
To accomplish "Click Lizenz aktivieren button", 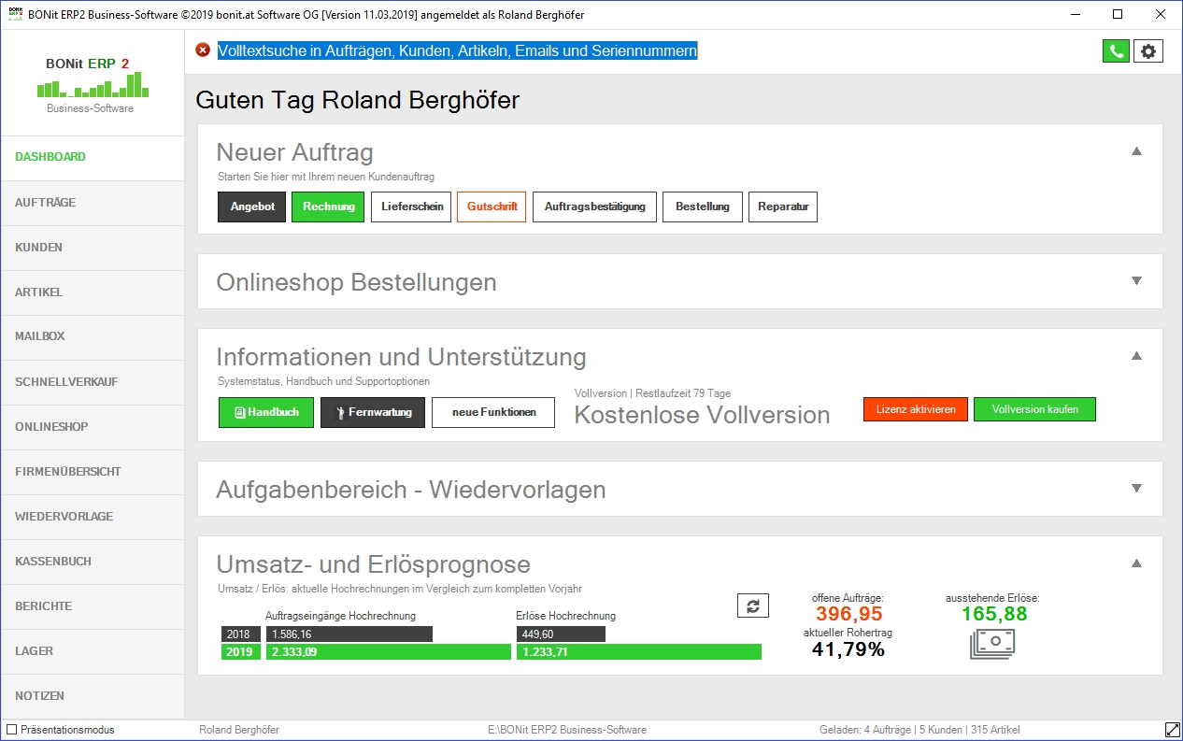I will coord(916,409).
